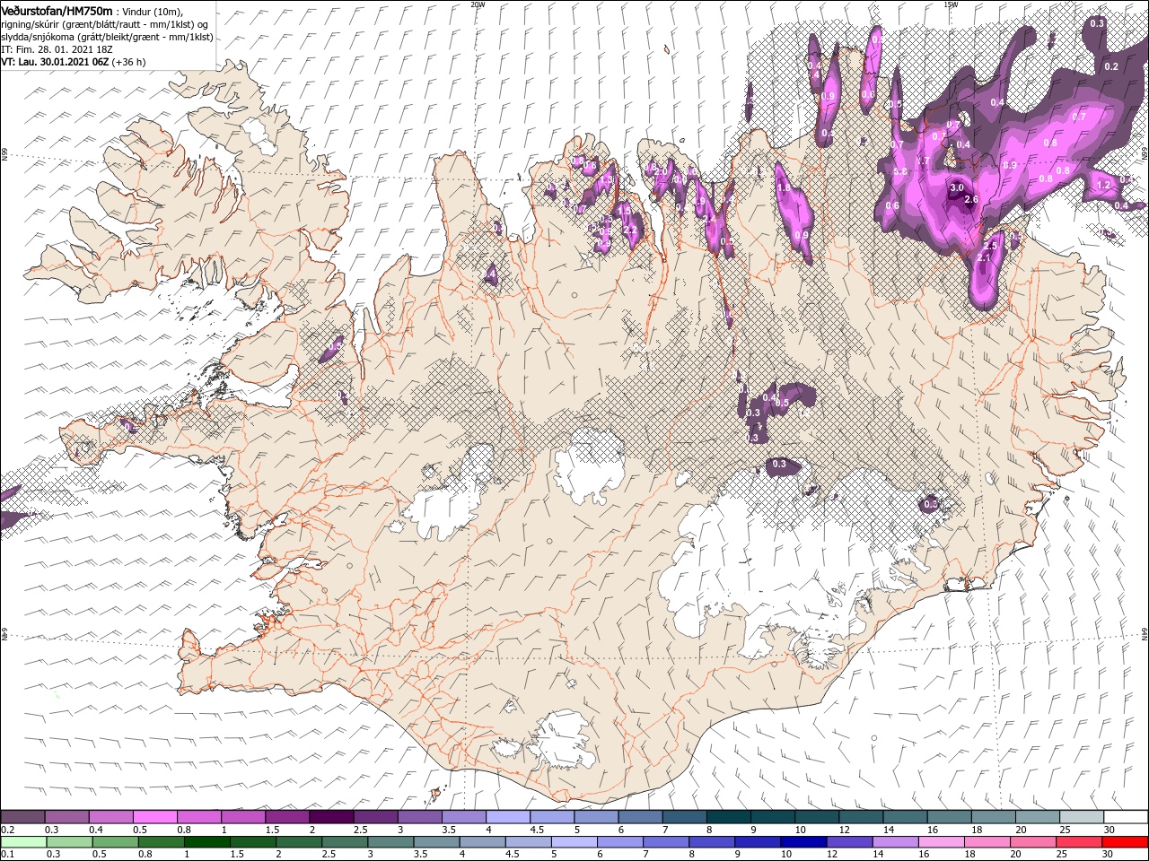This screenshot has width=1149, height=861.
Task: Pick the light purple 14 swatch in lower legend
Action: (895, 841)
